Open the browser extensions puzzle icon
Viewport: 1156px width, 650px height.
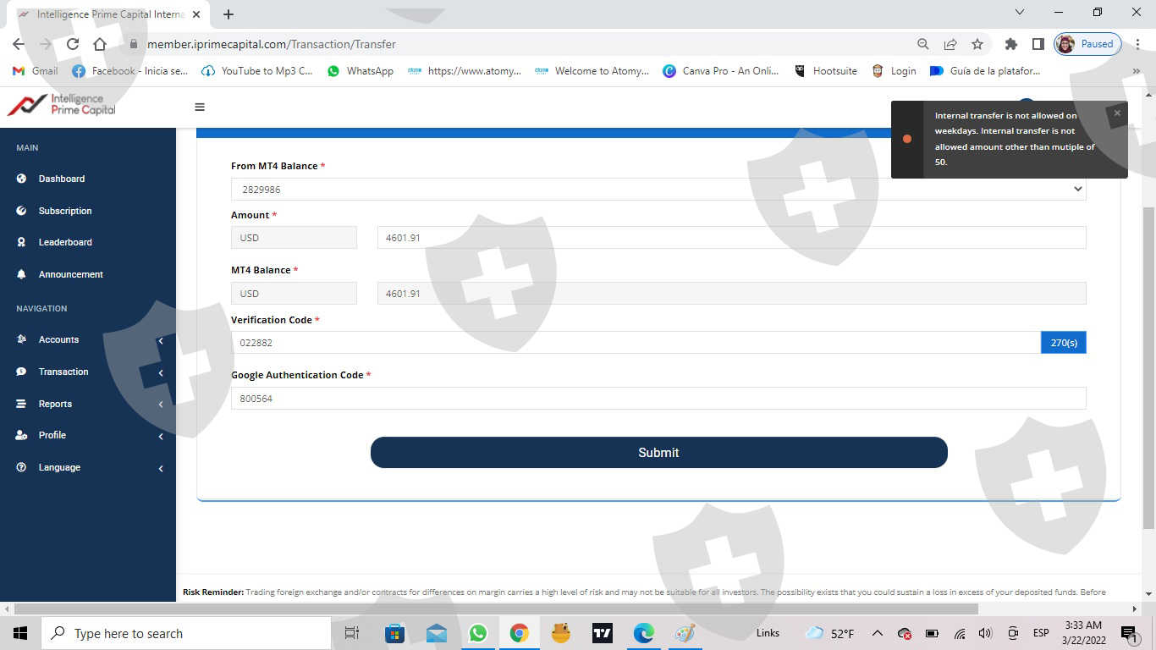(1010, 44)
